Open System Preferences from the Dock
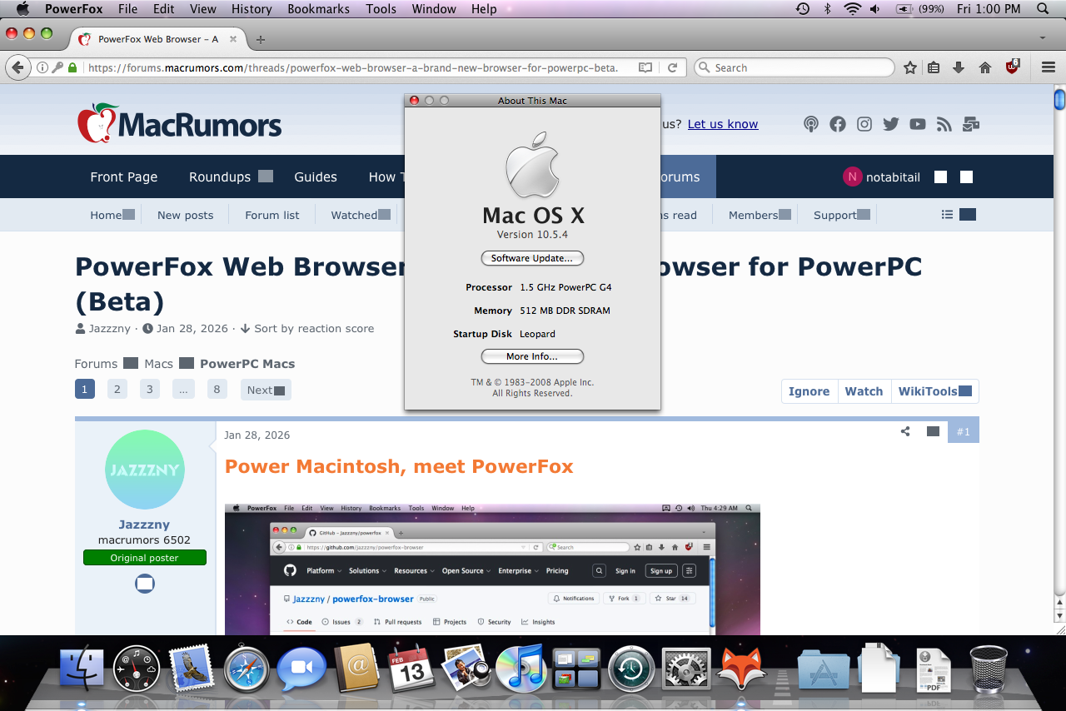This screenshot has width=1066, height=711. 686,669
